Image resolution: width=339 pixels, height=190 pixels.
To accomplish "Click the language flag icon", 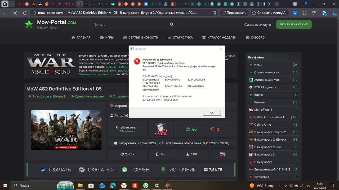I will click(223, 154).
